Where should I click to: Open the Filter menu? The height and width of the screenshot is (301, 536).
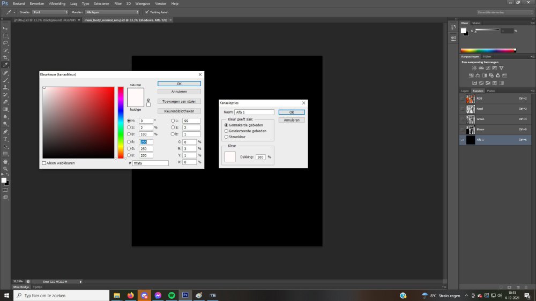pos(118,3)
